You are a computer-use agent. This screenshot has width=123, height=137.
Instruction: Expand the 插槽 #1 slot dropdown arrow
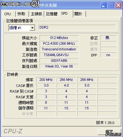coord(32,28)
